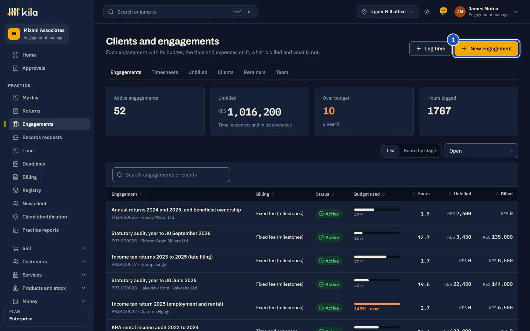Click budget bar for Kiboko Water Ltd
This screenshot has width=530, height=331.
coord(377,210)
